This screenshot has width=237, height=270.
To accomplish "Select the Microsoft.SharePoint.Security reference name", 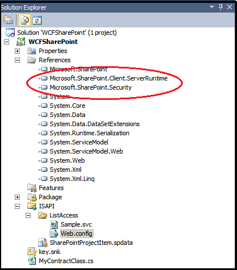I will (91, 87).
